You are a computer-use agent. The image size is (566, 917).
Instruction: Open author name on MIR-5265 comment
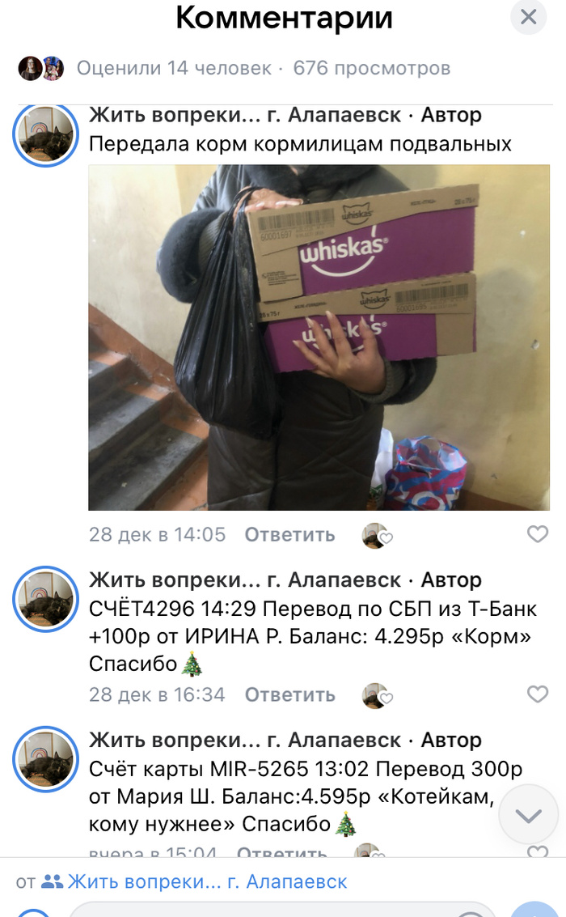tap(245, 741)
